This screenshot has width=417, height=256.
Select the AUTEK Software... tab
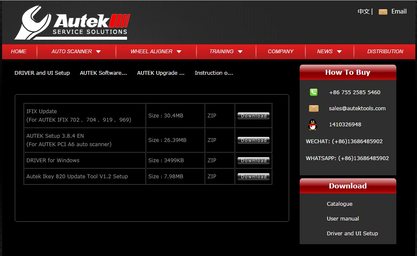click(103, 73)
